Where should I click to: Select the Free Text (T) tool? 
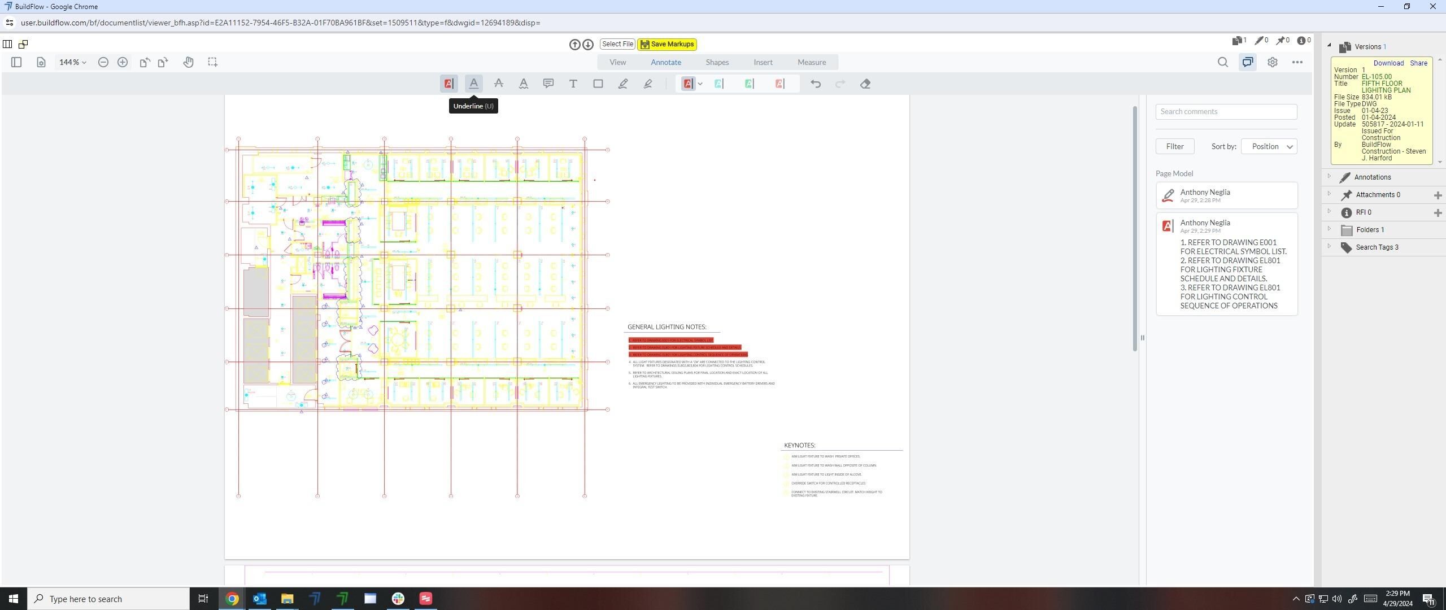click(x=573, y=84)
